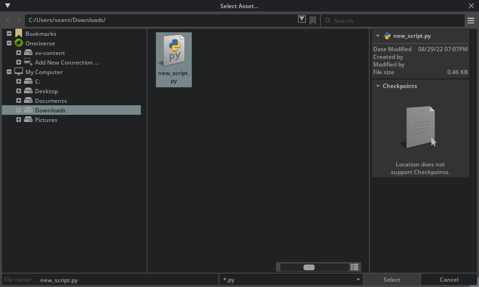Viewport: 479px width, 287px height.
Task: Collapse the Checkpoints panel
Action: (x=378, y=86)
